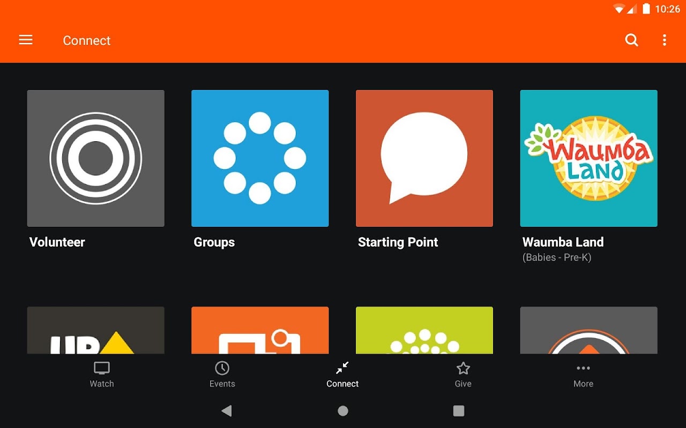Click the "(Babies - Pre-K)" subtitle
This screenshot has height=428, width=686.
pos(557,257)
